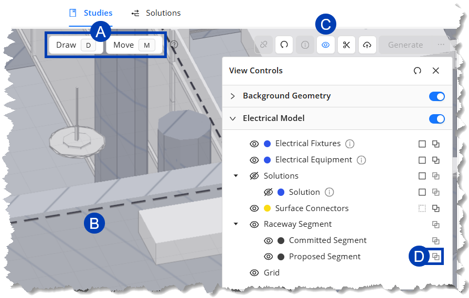The image size is (469, 298).
Task: Click the Proposed Segment dark color dot
Action: (281, 257)
